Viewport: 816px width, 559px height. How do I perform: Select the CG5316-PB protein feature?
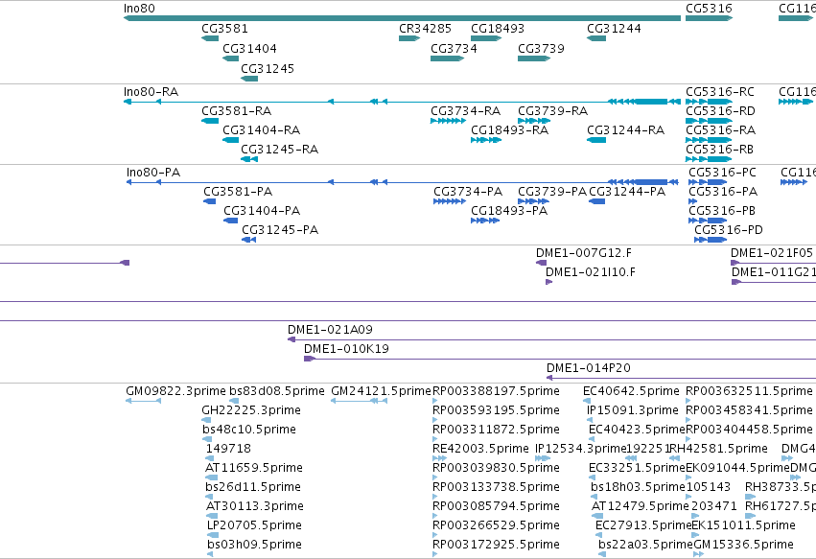708,221
